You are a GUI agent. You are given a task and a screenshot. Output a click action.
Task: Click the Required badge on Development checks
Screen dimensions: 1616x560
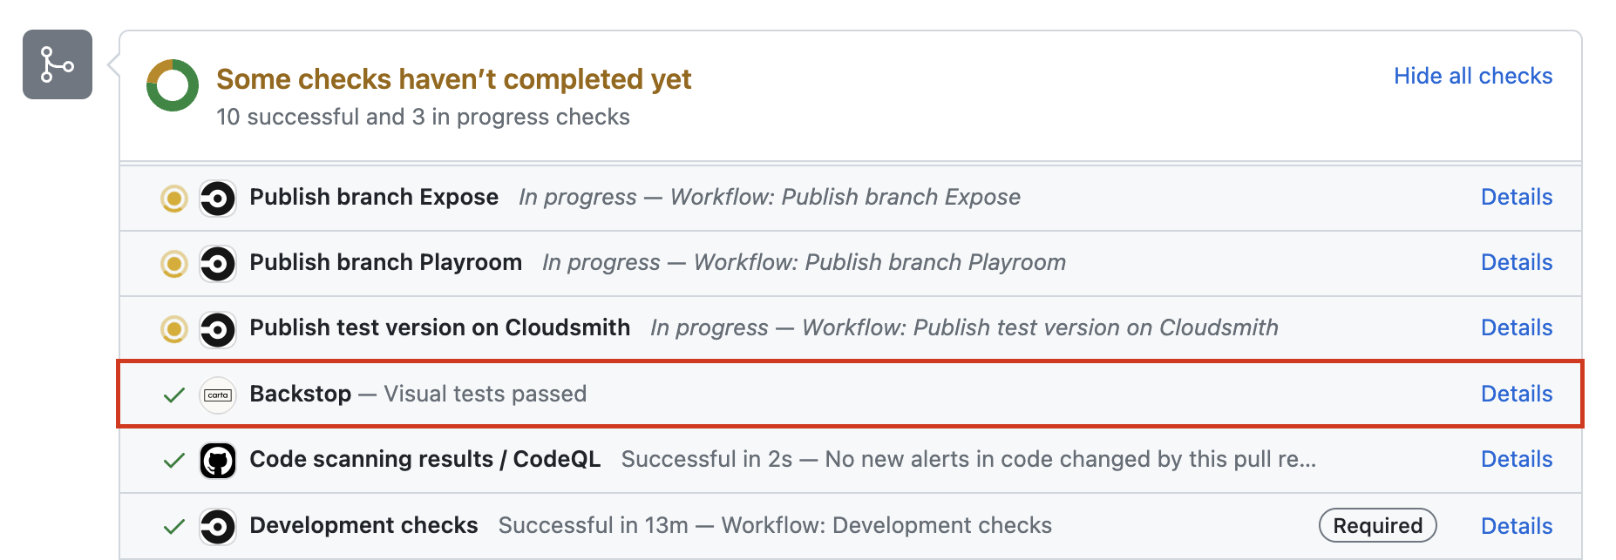tap(1377, 525)
